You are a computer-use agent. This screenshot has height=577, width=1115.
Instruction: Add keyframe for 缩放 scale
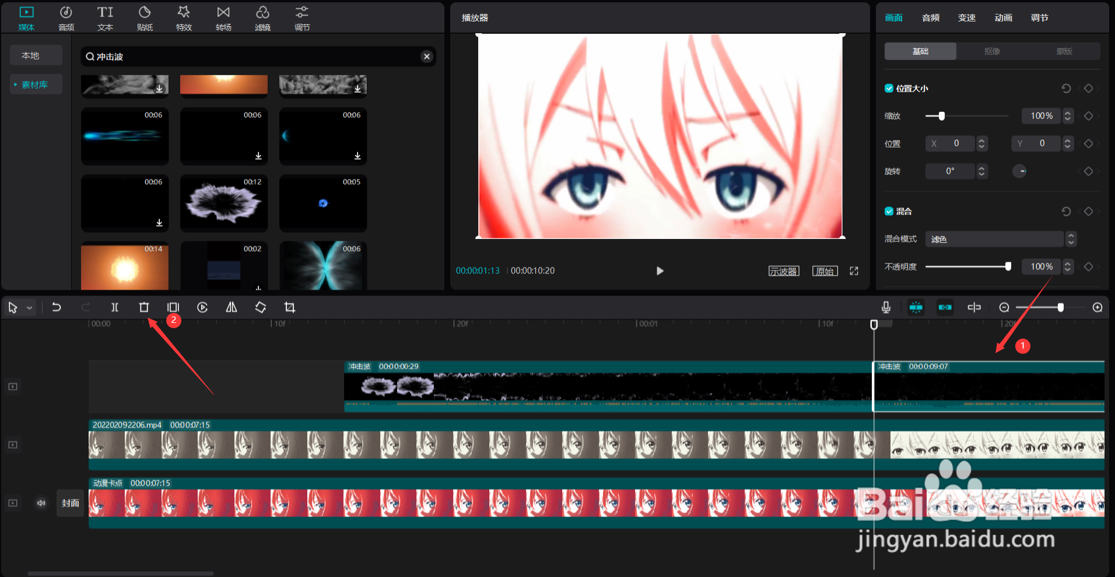(1088, 116)
